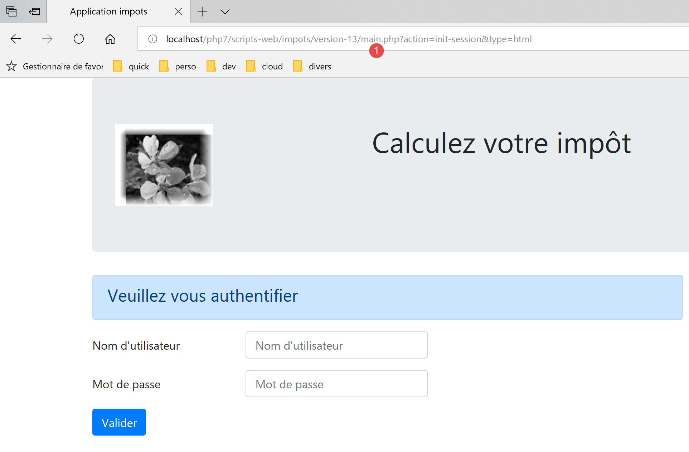This screenshot has width=689, height=452.
Task: Select the Application impots tab
Action: (108, 11)
